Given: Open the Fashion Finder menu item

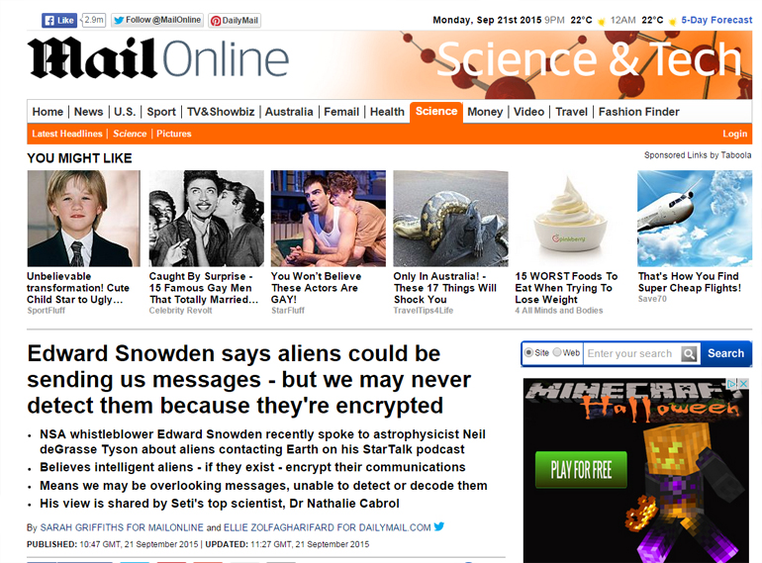Looking at the screenshot, I should click(638, 112).
